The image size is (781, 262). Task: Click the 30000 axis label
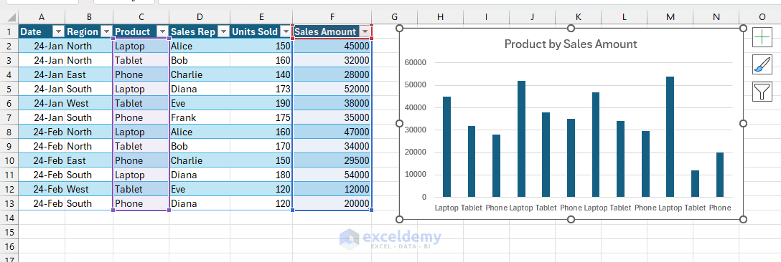point(416,130)
